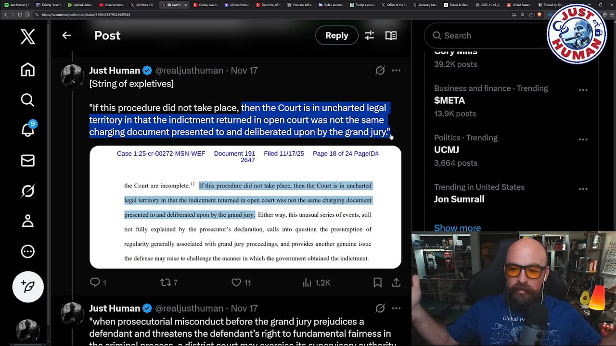Open the $META trending topic
The height and width of the screenshot is (346, 616).
[x=449, y=100]
